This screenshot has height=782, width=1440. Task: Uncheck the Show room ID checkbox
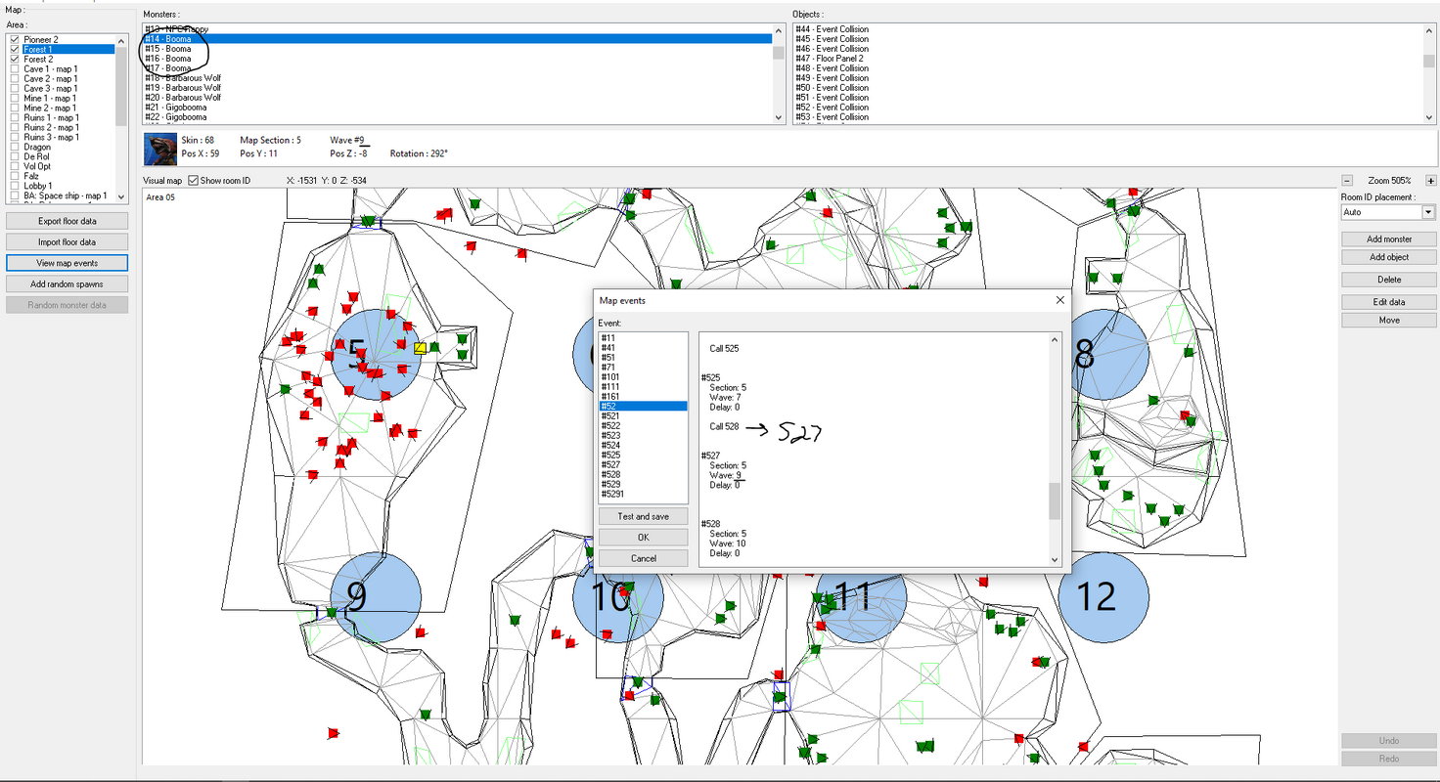tap(193, 181)
